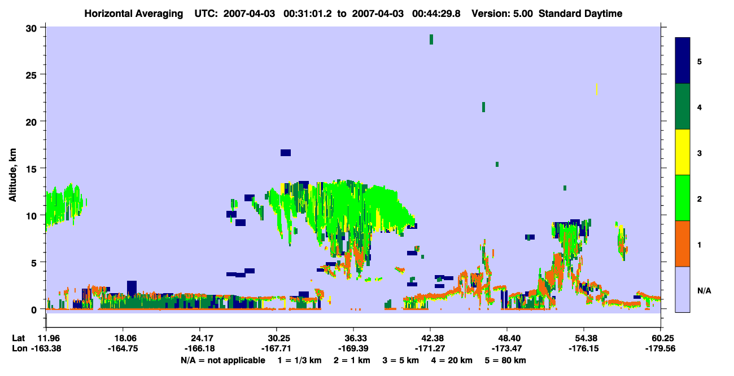The image size is (734, 376).
Task: Click latitude value 54.38
Action: (584, 338)
